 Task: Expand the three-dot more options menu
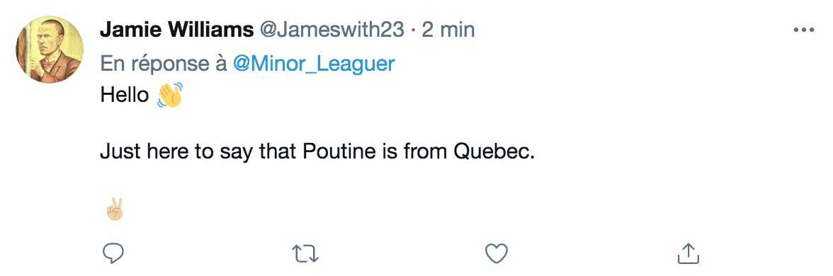tap(803, 30)
